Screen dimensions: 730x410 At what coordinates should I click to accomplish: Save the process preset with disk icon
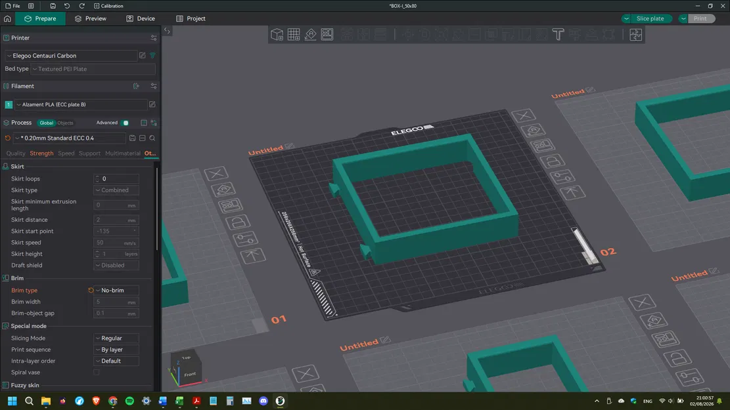click(133, 138)
